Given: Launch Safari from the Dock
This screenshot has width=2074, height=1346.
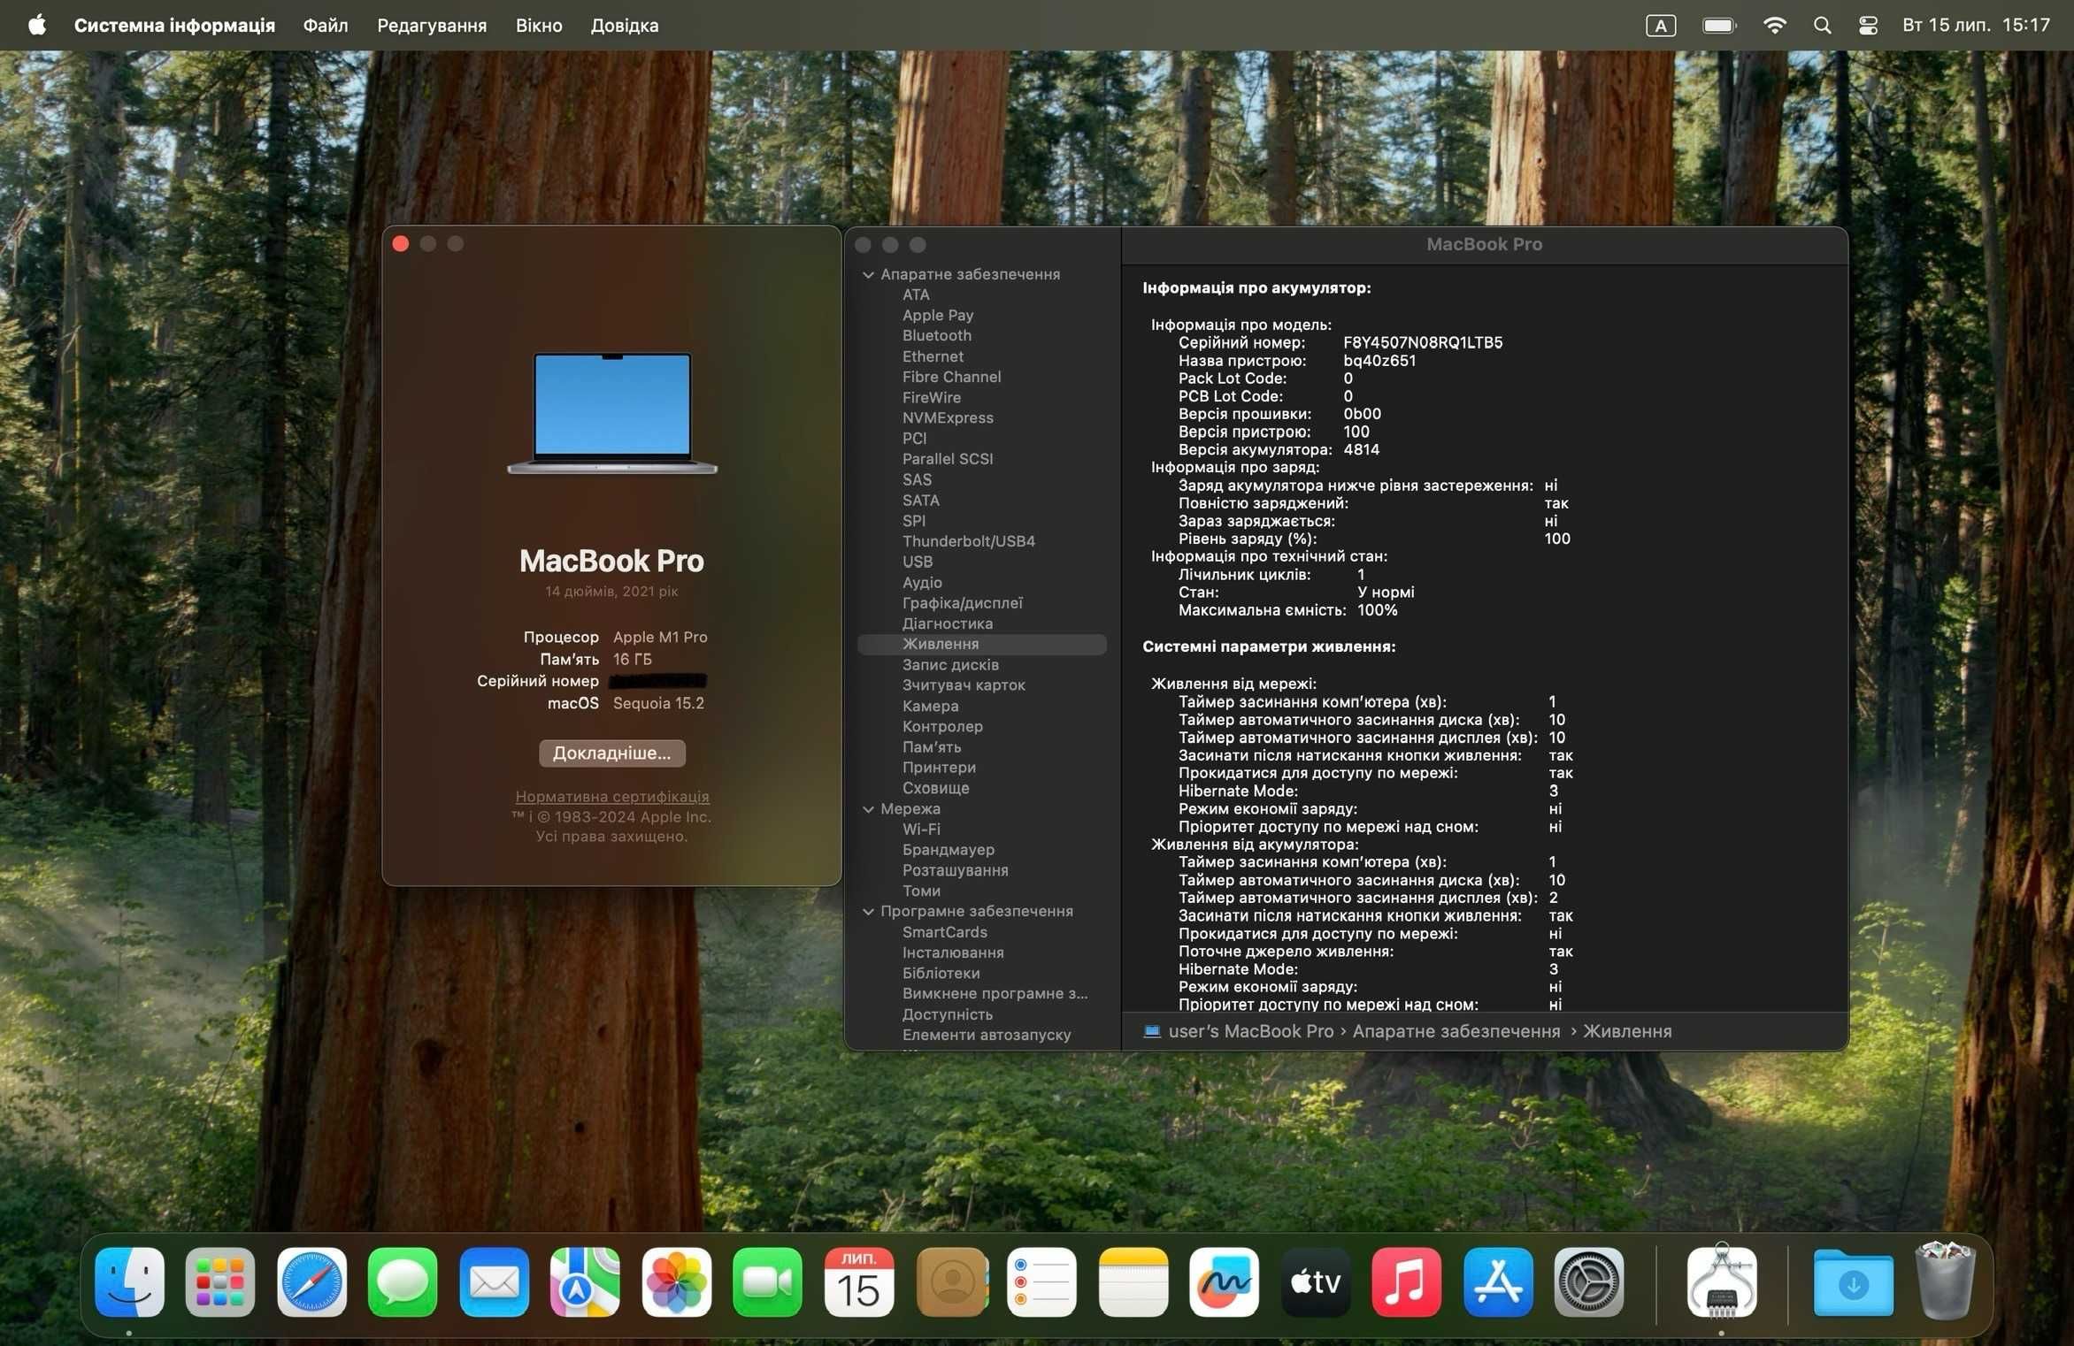Looking at the screenshot, I should point(311,1282).
